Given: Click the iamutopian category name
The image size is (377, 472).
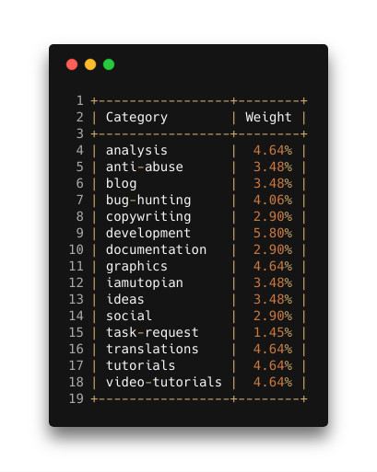Looking at the screenshot, I should (145, 282).
